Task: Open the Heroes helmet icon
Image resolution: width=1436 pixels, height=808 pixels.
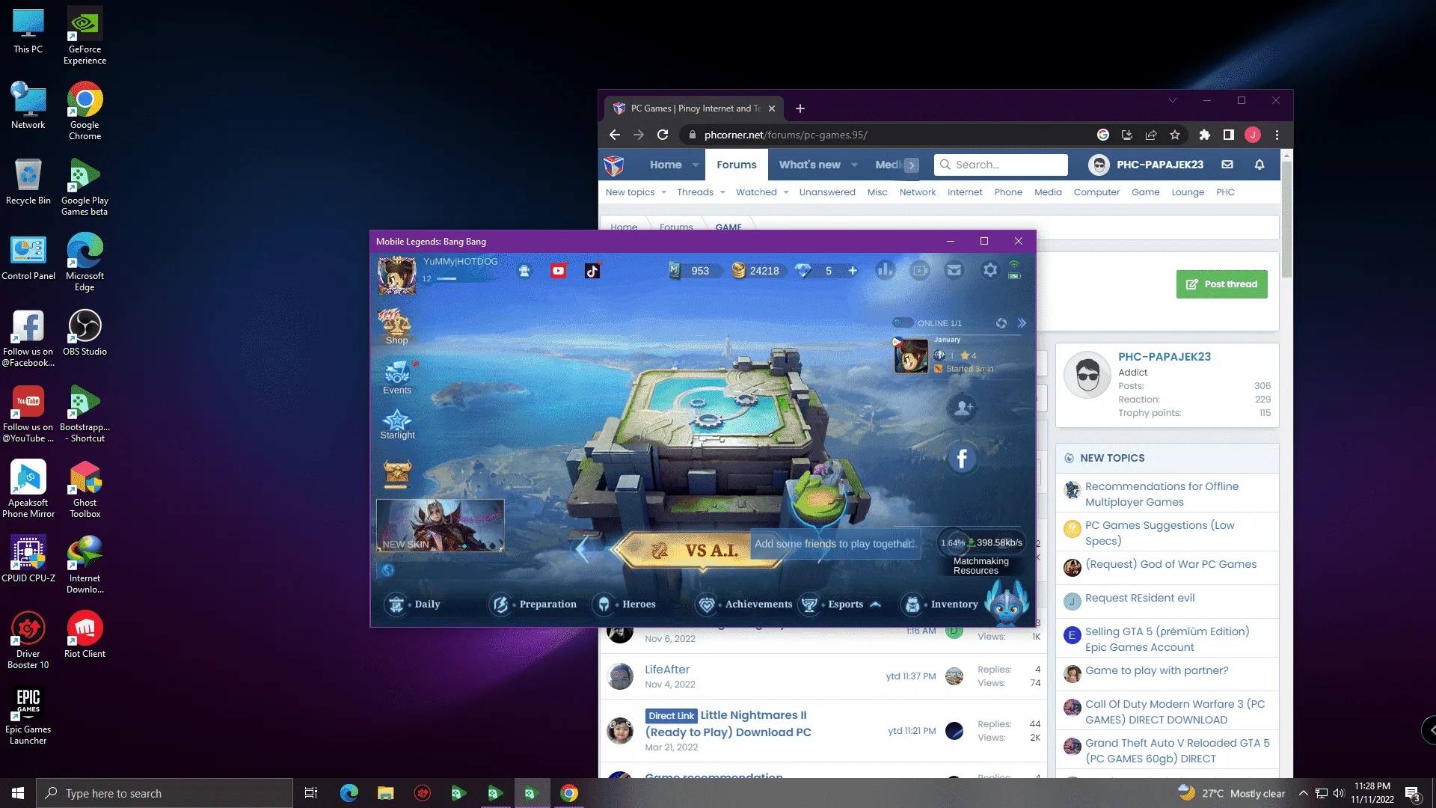Action: tap(604, 605)
